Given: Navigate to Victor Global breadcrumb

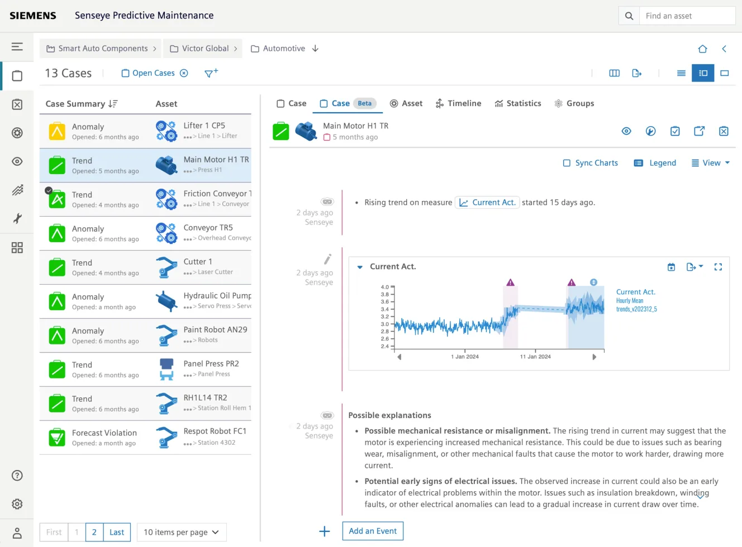Looking at the screenshot, I should pos(203,49).
